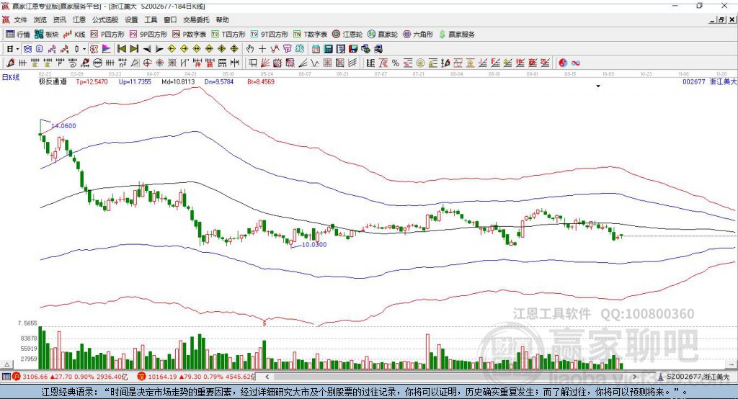
Task: Open the P四方形 tool
Action: [107, 35]
